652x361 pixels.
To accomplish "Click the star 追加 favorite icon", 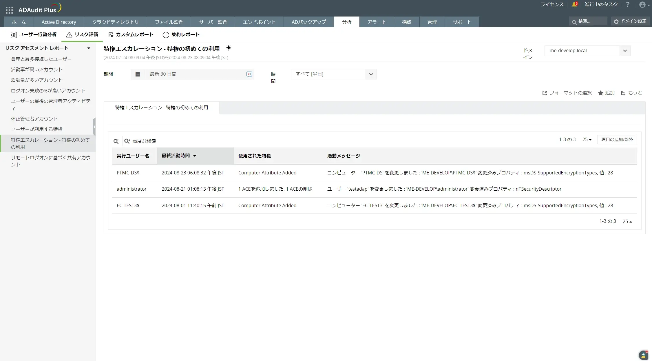I will (601, 93).
